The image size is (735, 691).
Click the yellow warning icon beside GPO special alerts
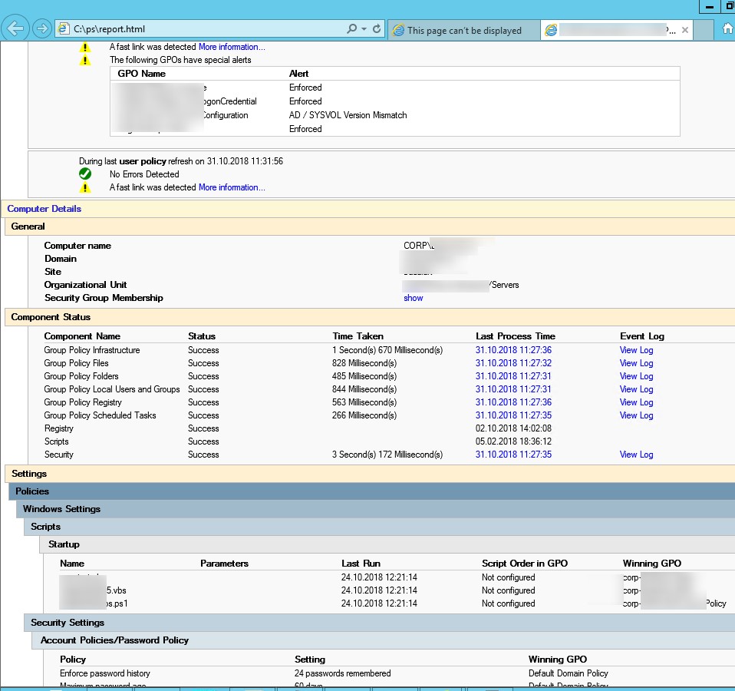coord(85,60)
